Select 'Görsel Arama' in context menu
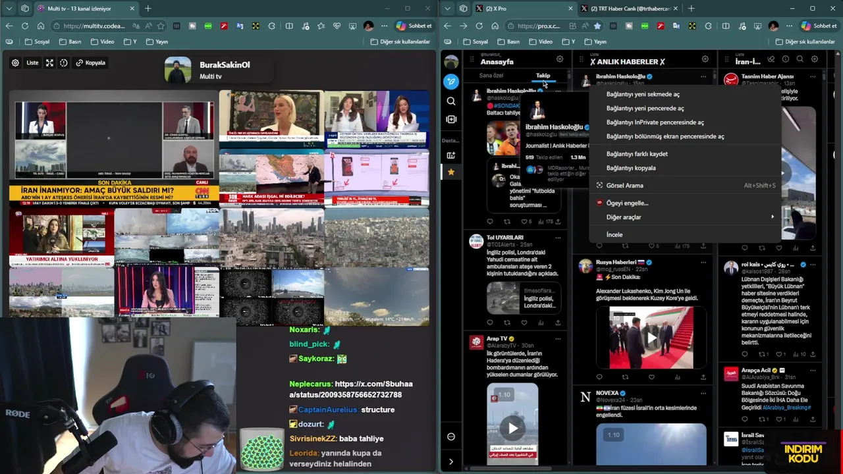Image resolution: width=843 pixels, height=474 pixels. click(x=685, y=186)
